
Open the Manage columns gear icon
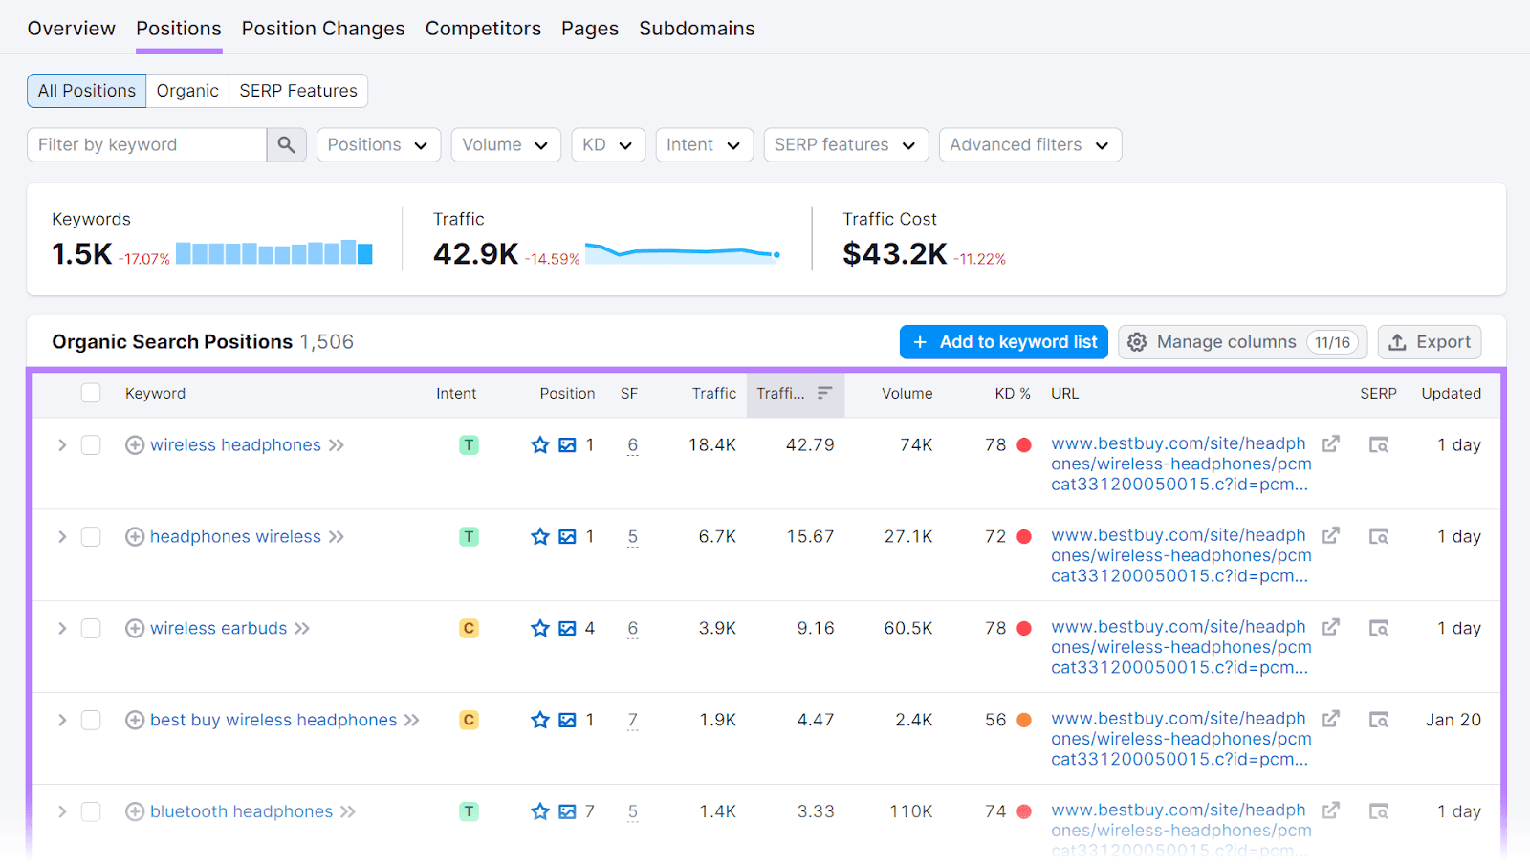tap(1137, 341)
